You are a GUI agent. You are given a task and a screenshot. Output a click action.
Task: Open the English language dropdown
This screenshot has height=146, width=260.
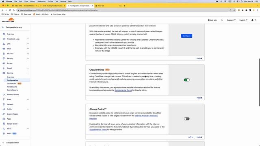pyautogui.click(x=243, y=20)
